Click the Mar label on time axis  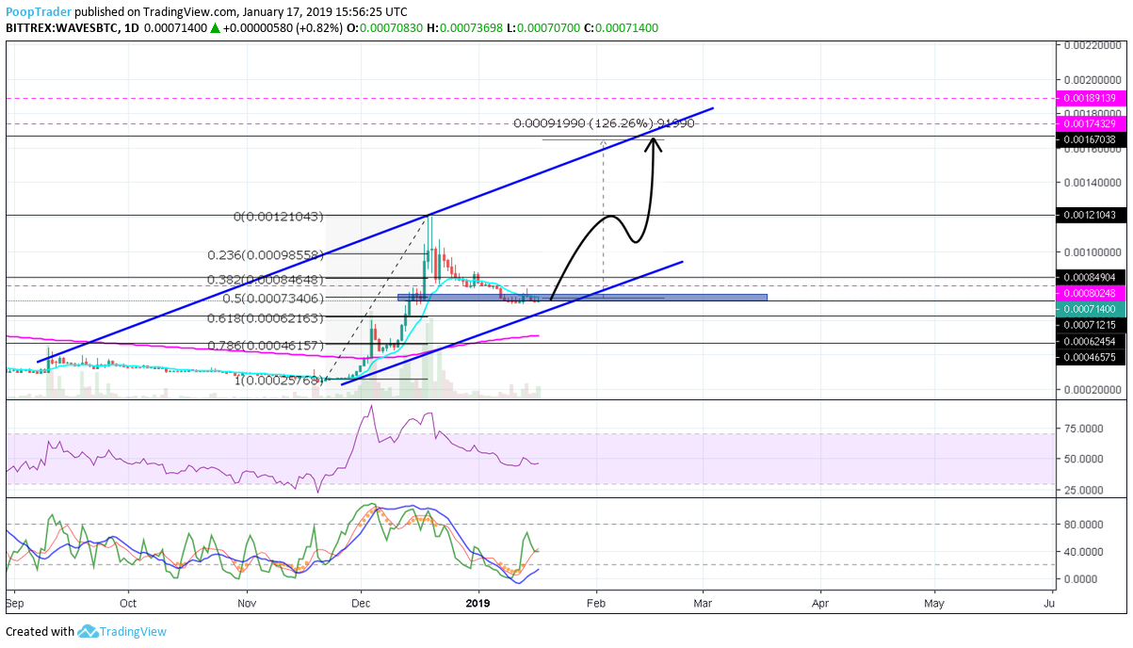pyautogui.click(x=702, y=602)
